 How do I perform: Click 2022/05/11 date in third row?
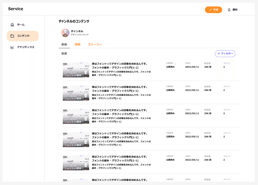(192, 113)
